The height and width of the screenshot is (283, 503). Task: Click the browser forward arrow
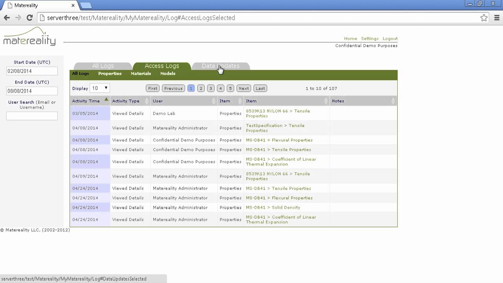click(x=18, y=18)
